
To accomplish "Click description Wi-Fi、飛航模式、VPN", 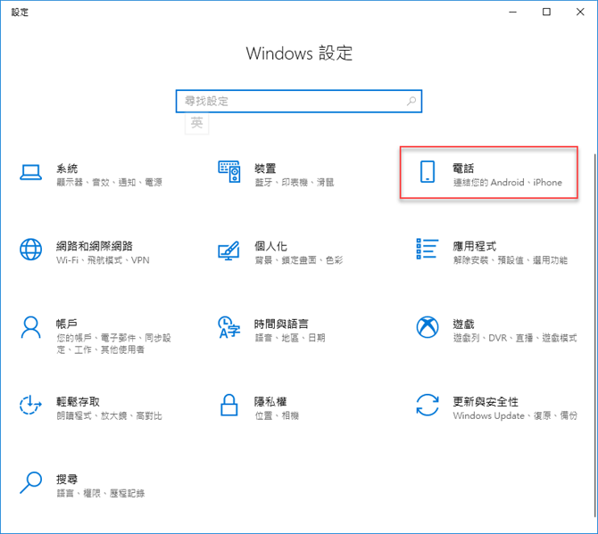I will coord(103,260).
